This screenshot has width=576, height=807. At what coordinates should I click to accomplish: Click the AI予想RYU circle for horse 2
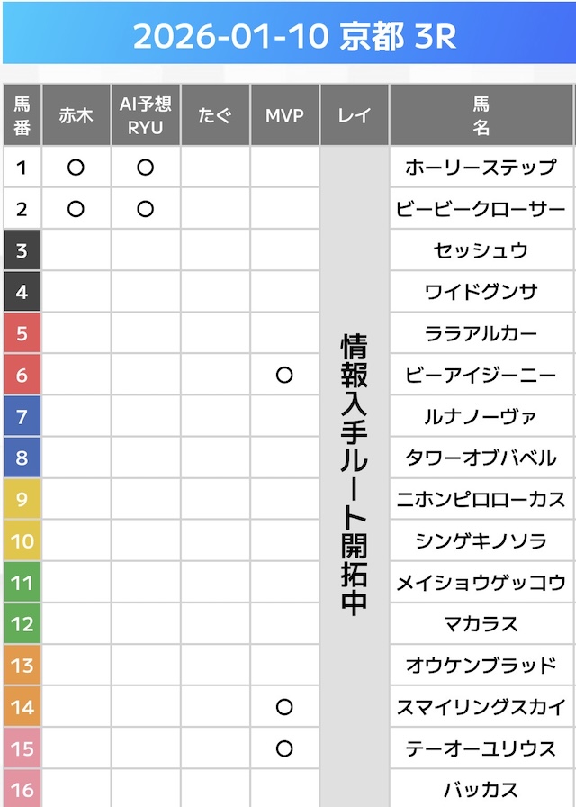pyautogui.click(x=146, y=209)
